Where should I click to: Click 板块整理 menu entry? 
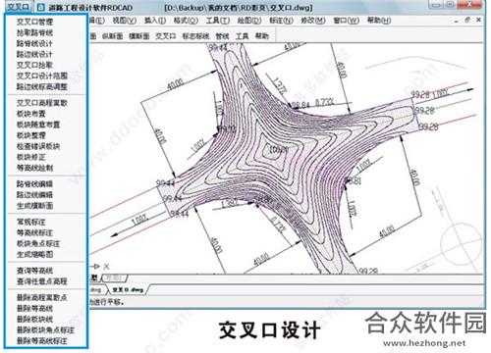31,135
